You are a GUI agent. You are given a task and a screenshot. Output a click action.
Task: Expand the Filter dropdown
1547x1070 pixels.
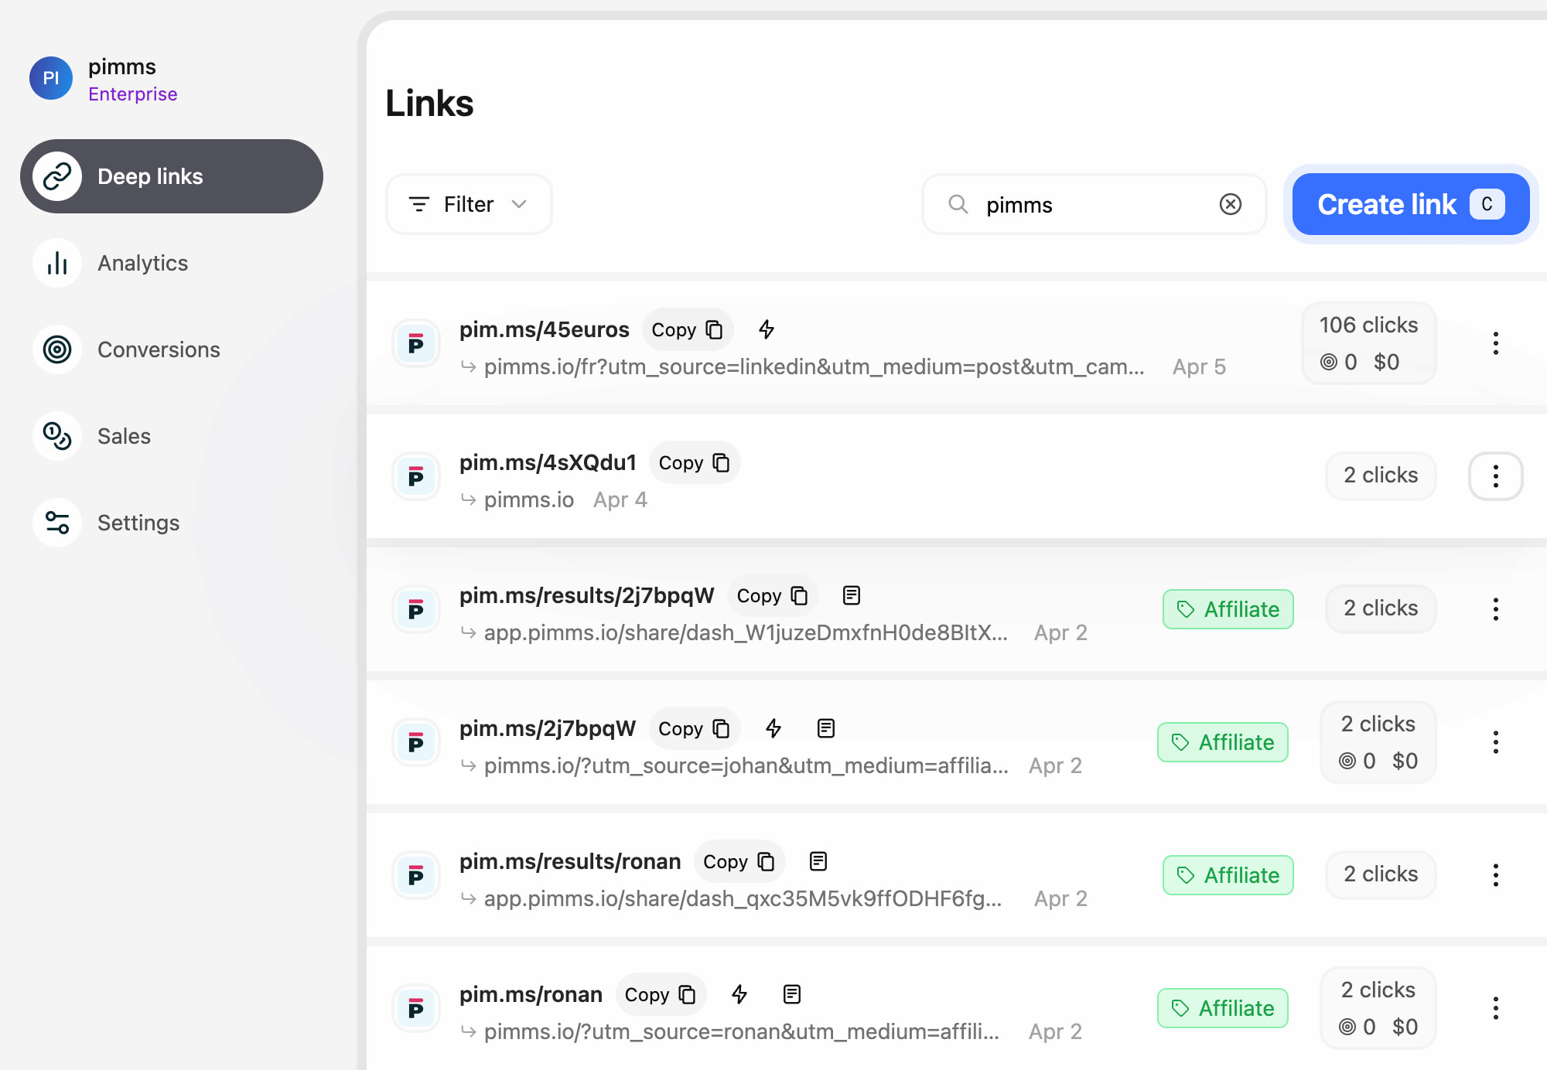pyautogui.click(x=469, y=204)
